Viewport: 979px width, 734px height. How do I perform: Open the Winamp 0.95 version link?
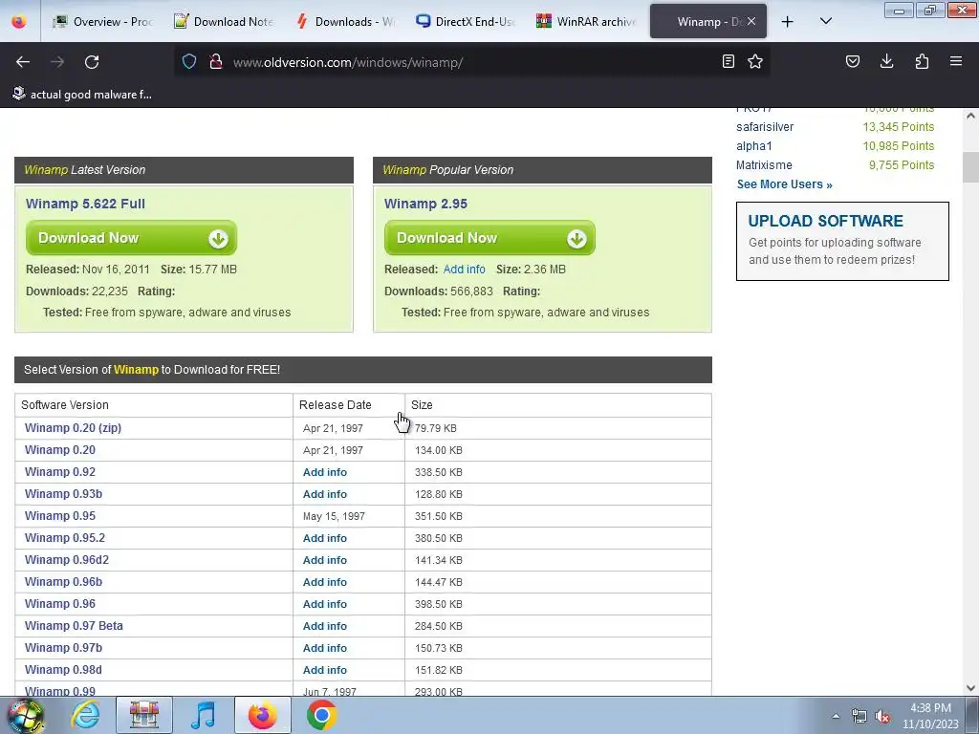click(60, 516)
